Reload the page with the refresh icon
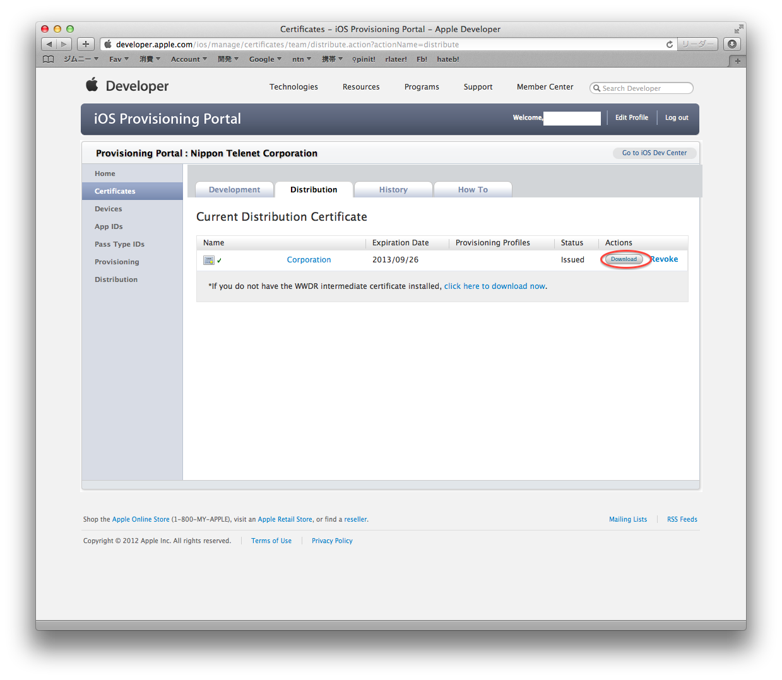782x680 pixels. tap(670, 44)
